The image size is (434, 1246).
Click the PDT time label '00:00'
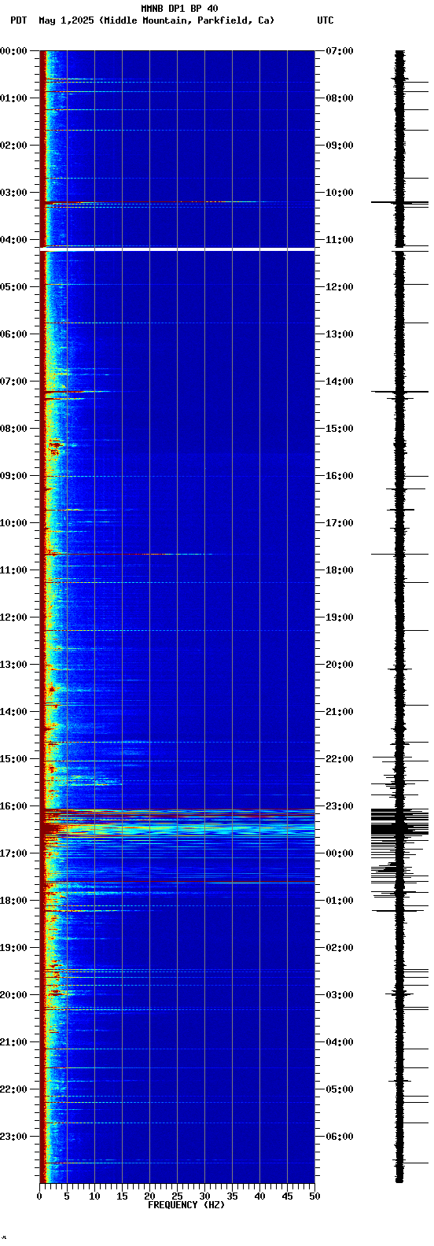(13, 51)
